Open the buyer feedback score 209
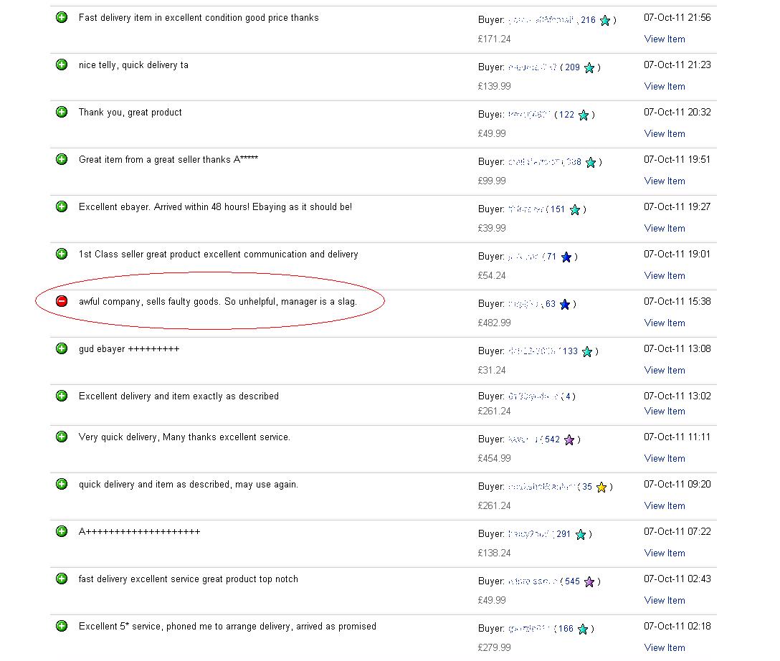Image resolution: width=780 pixels, height=661 pixels. 572,67
